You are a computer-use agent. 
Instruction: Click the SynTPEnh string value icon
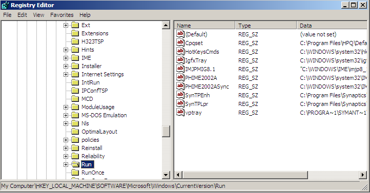(x=180, y=95)
